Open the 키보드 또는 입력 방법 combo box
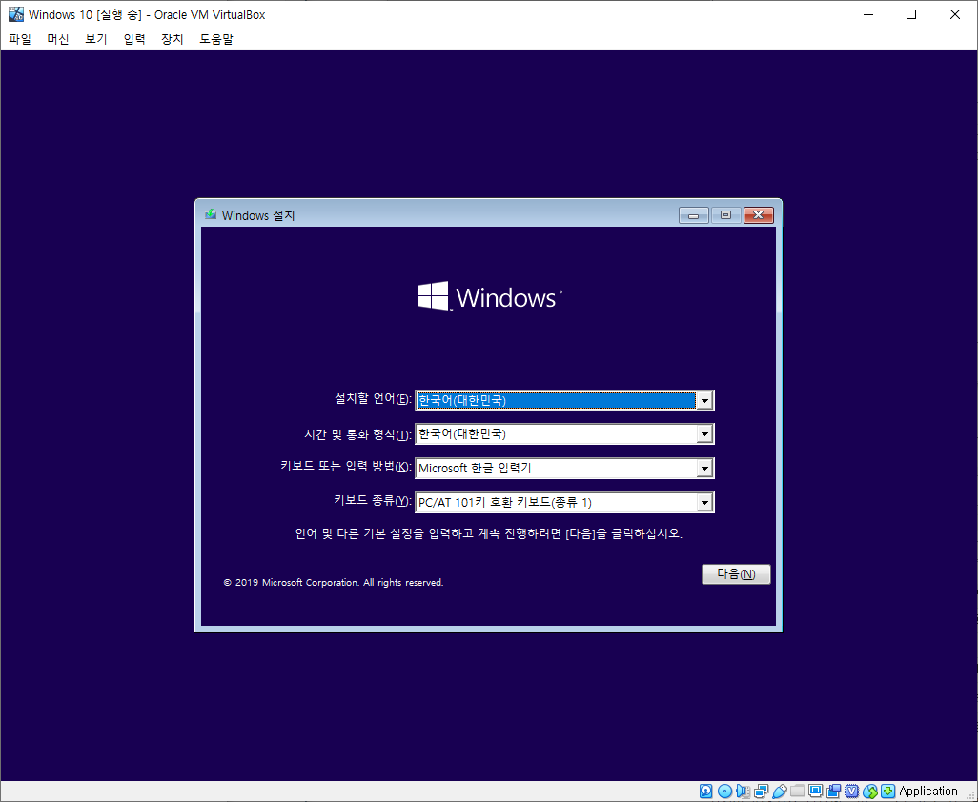This screenshot has height=802, width=978. click(x=564, y=468)
